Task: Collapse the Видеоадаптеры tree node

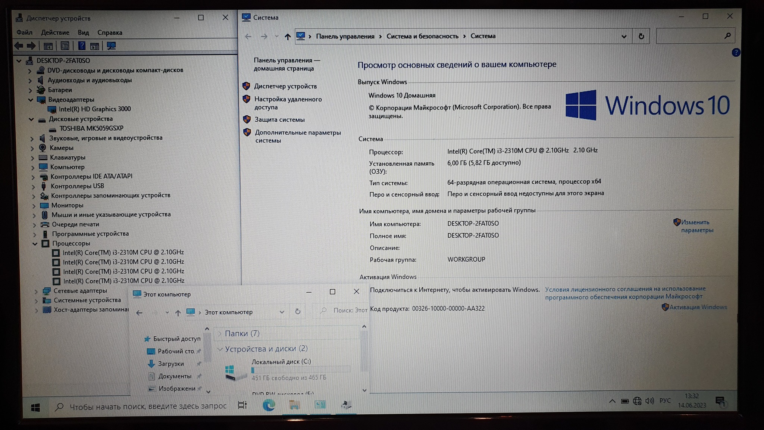Action: (x=31, y=100)
